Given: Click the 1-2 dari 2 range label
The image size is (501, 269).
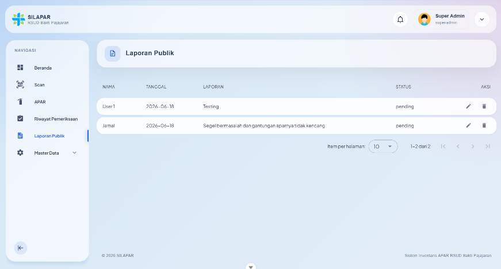Looking at the screenshot, I should click(420, 146).
